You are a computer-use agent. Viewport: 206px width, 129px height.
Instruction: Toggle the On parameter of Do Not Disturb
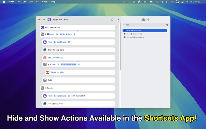[69, 96]
